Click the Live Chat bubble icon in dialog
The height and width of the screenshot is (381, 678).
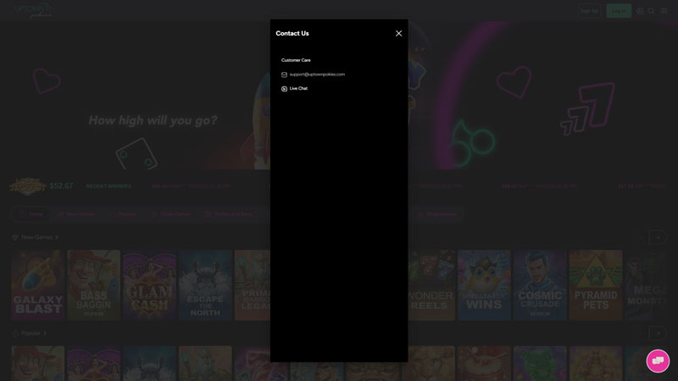click(x=284, y=89)
